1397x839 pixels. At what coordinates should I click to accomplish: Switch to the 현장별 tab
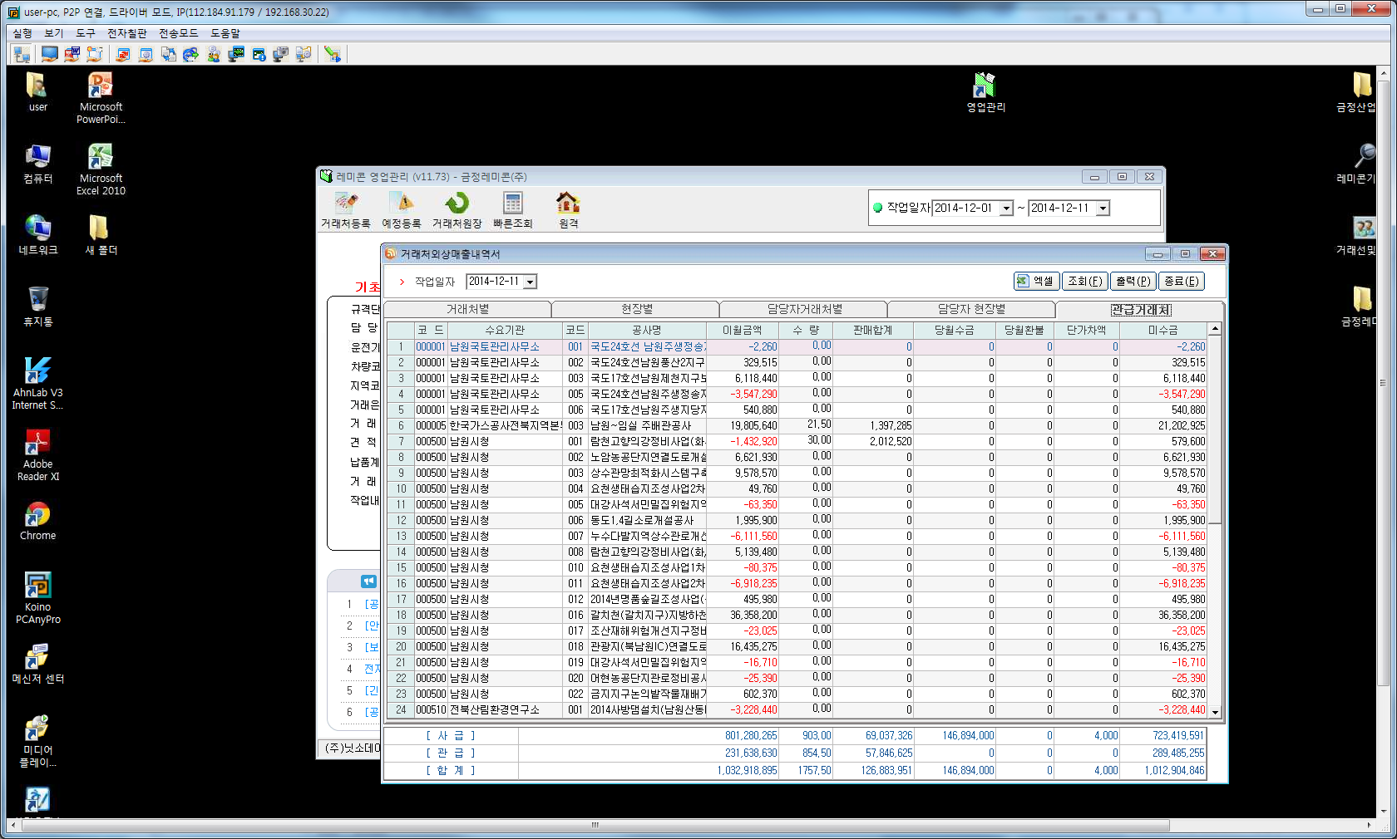[x=637, y=309]
